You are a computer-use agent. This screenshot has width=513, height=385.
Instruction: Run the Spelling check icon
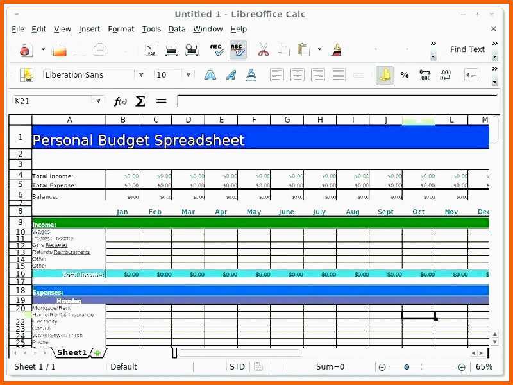(x=217, y=50)
